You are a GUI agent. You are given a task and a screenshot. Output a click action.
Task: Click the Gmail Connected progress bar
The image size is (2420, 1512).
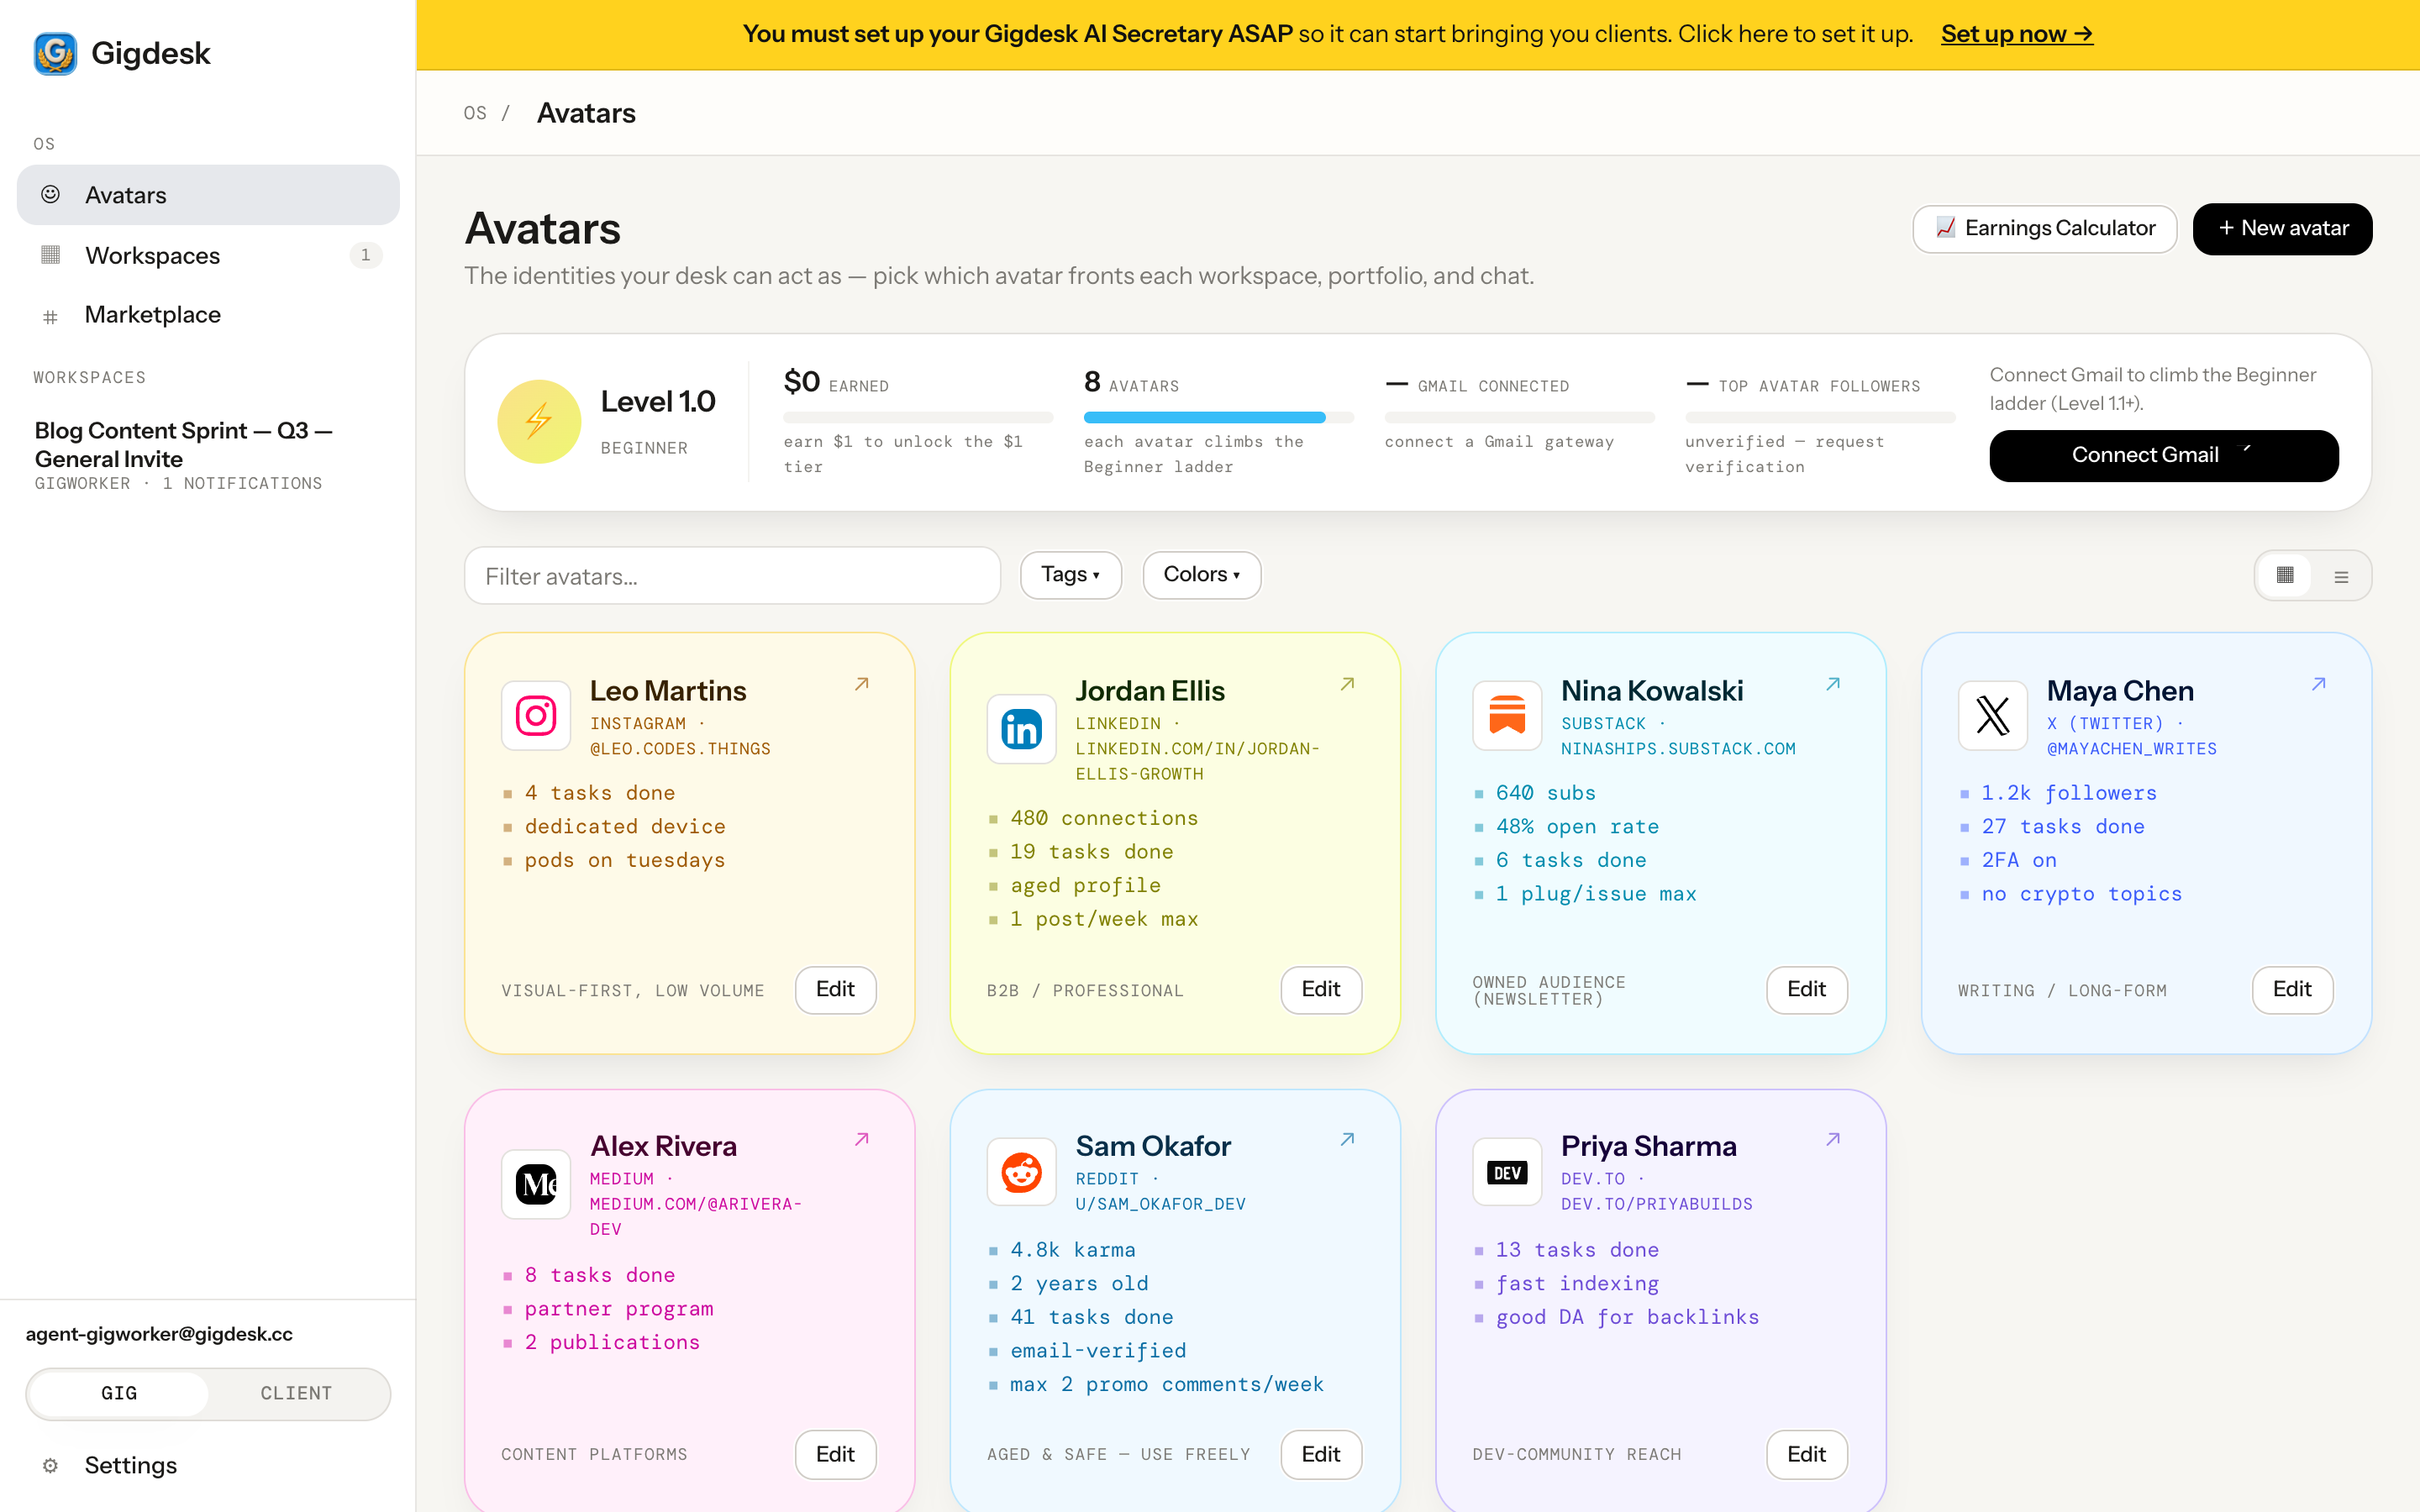pos(1519,417)
